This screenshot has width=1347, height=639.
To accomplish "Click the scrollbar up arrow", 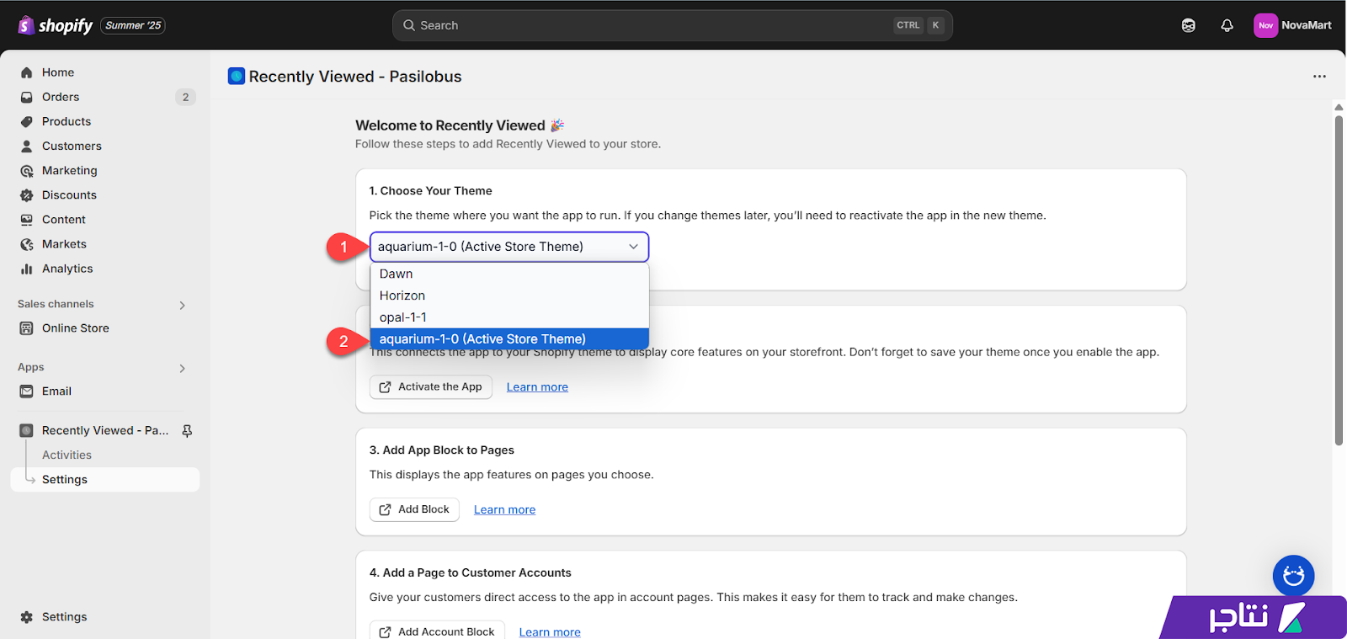I will (x=1339, y=107).
